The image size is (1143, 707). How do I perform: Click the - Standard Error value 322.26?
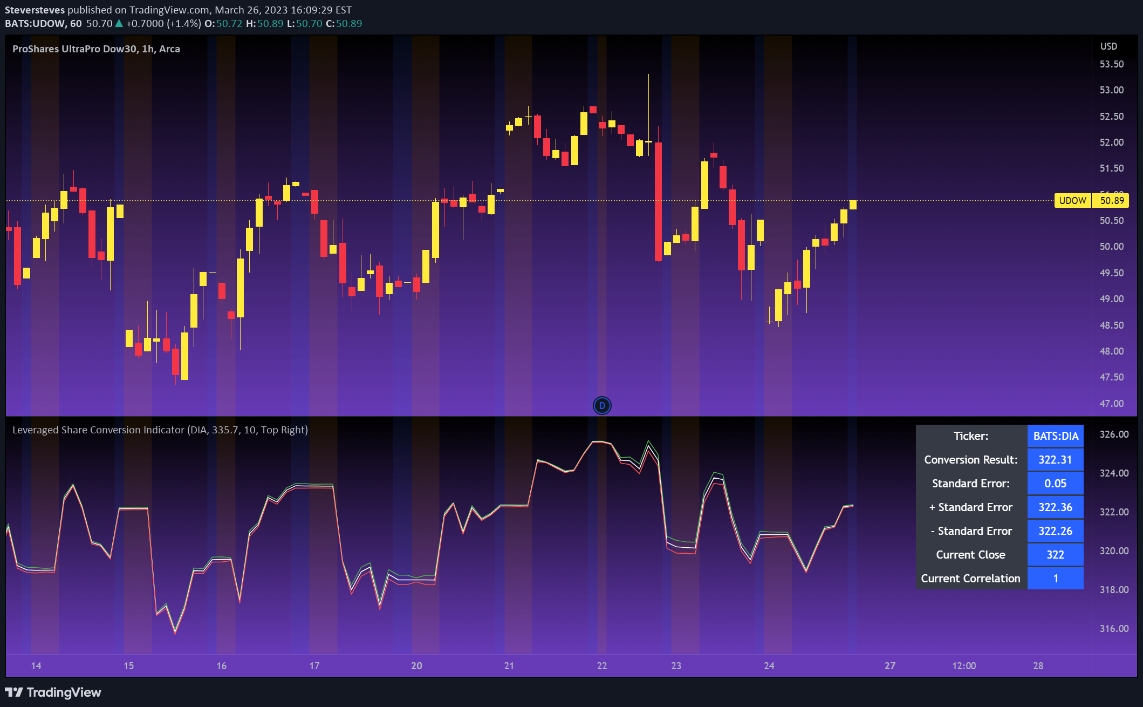[x=1056, y=531]
